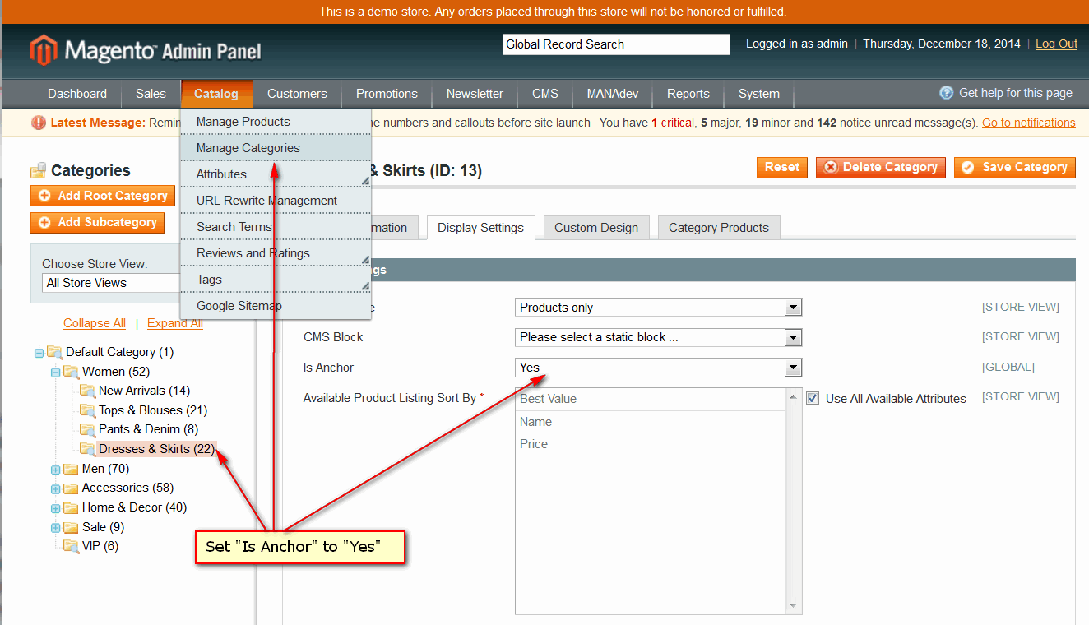
Task: Click the Delete Category button
Action: (881, 167)
